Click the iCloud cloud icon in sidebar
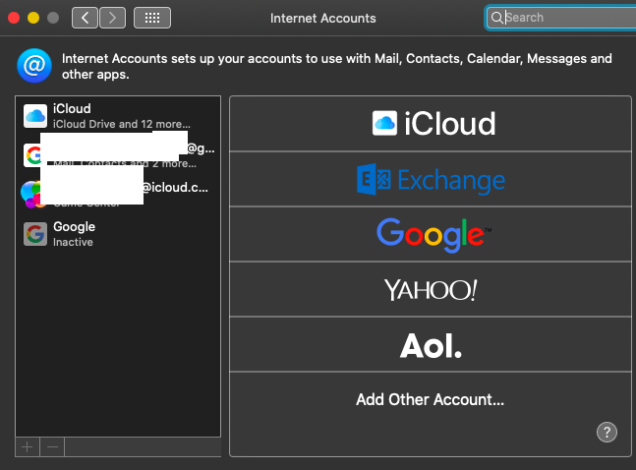Viewport: 636px width, 470px height. (x=35, y=116)
